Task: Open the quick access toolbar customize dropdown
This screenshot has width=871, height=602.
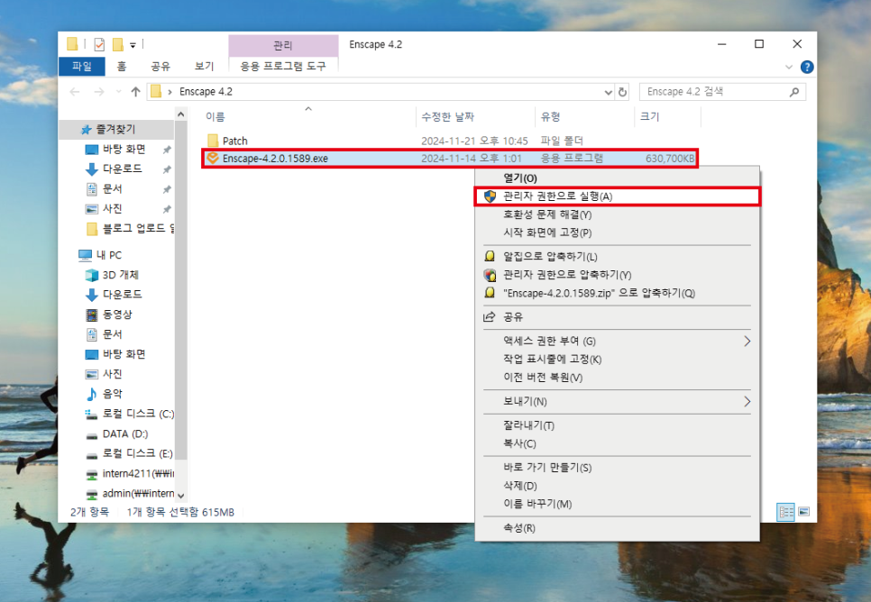Action: 133,45
